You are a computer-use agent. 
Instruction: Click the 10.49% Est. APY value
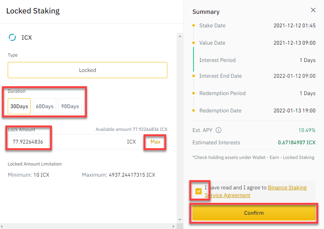[x=307, y=130]
